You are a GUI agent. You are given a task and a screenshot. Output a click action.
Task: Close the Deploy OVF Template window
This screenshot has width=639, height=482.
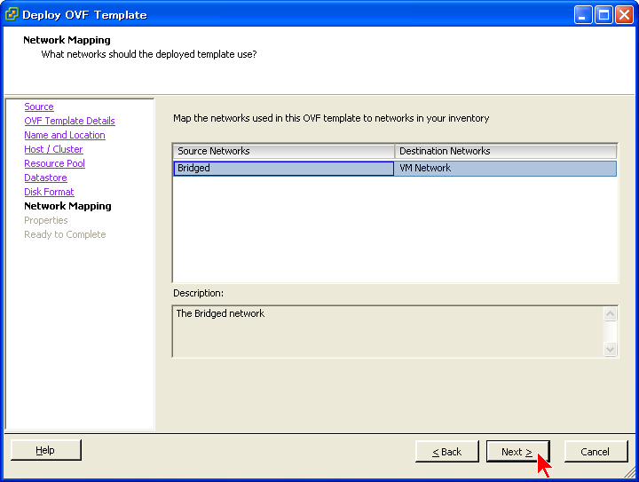coord(624,15)
